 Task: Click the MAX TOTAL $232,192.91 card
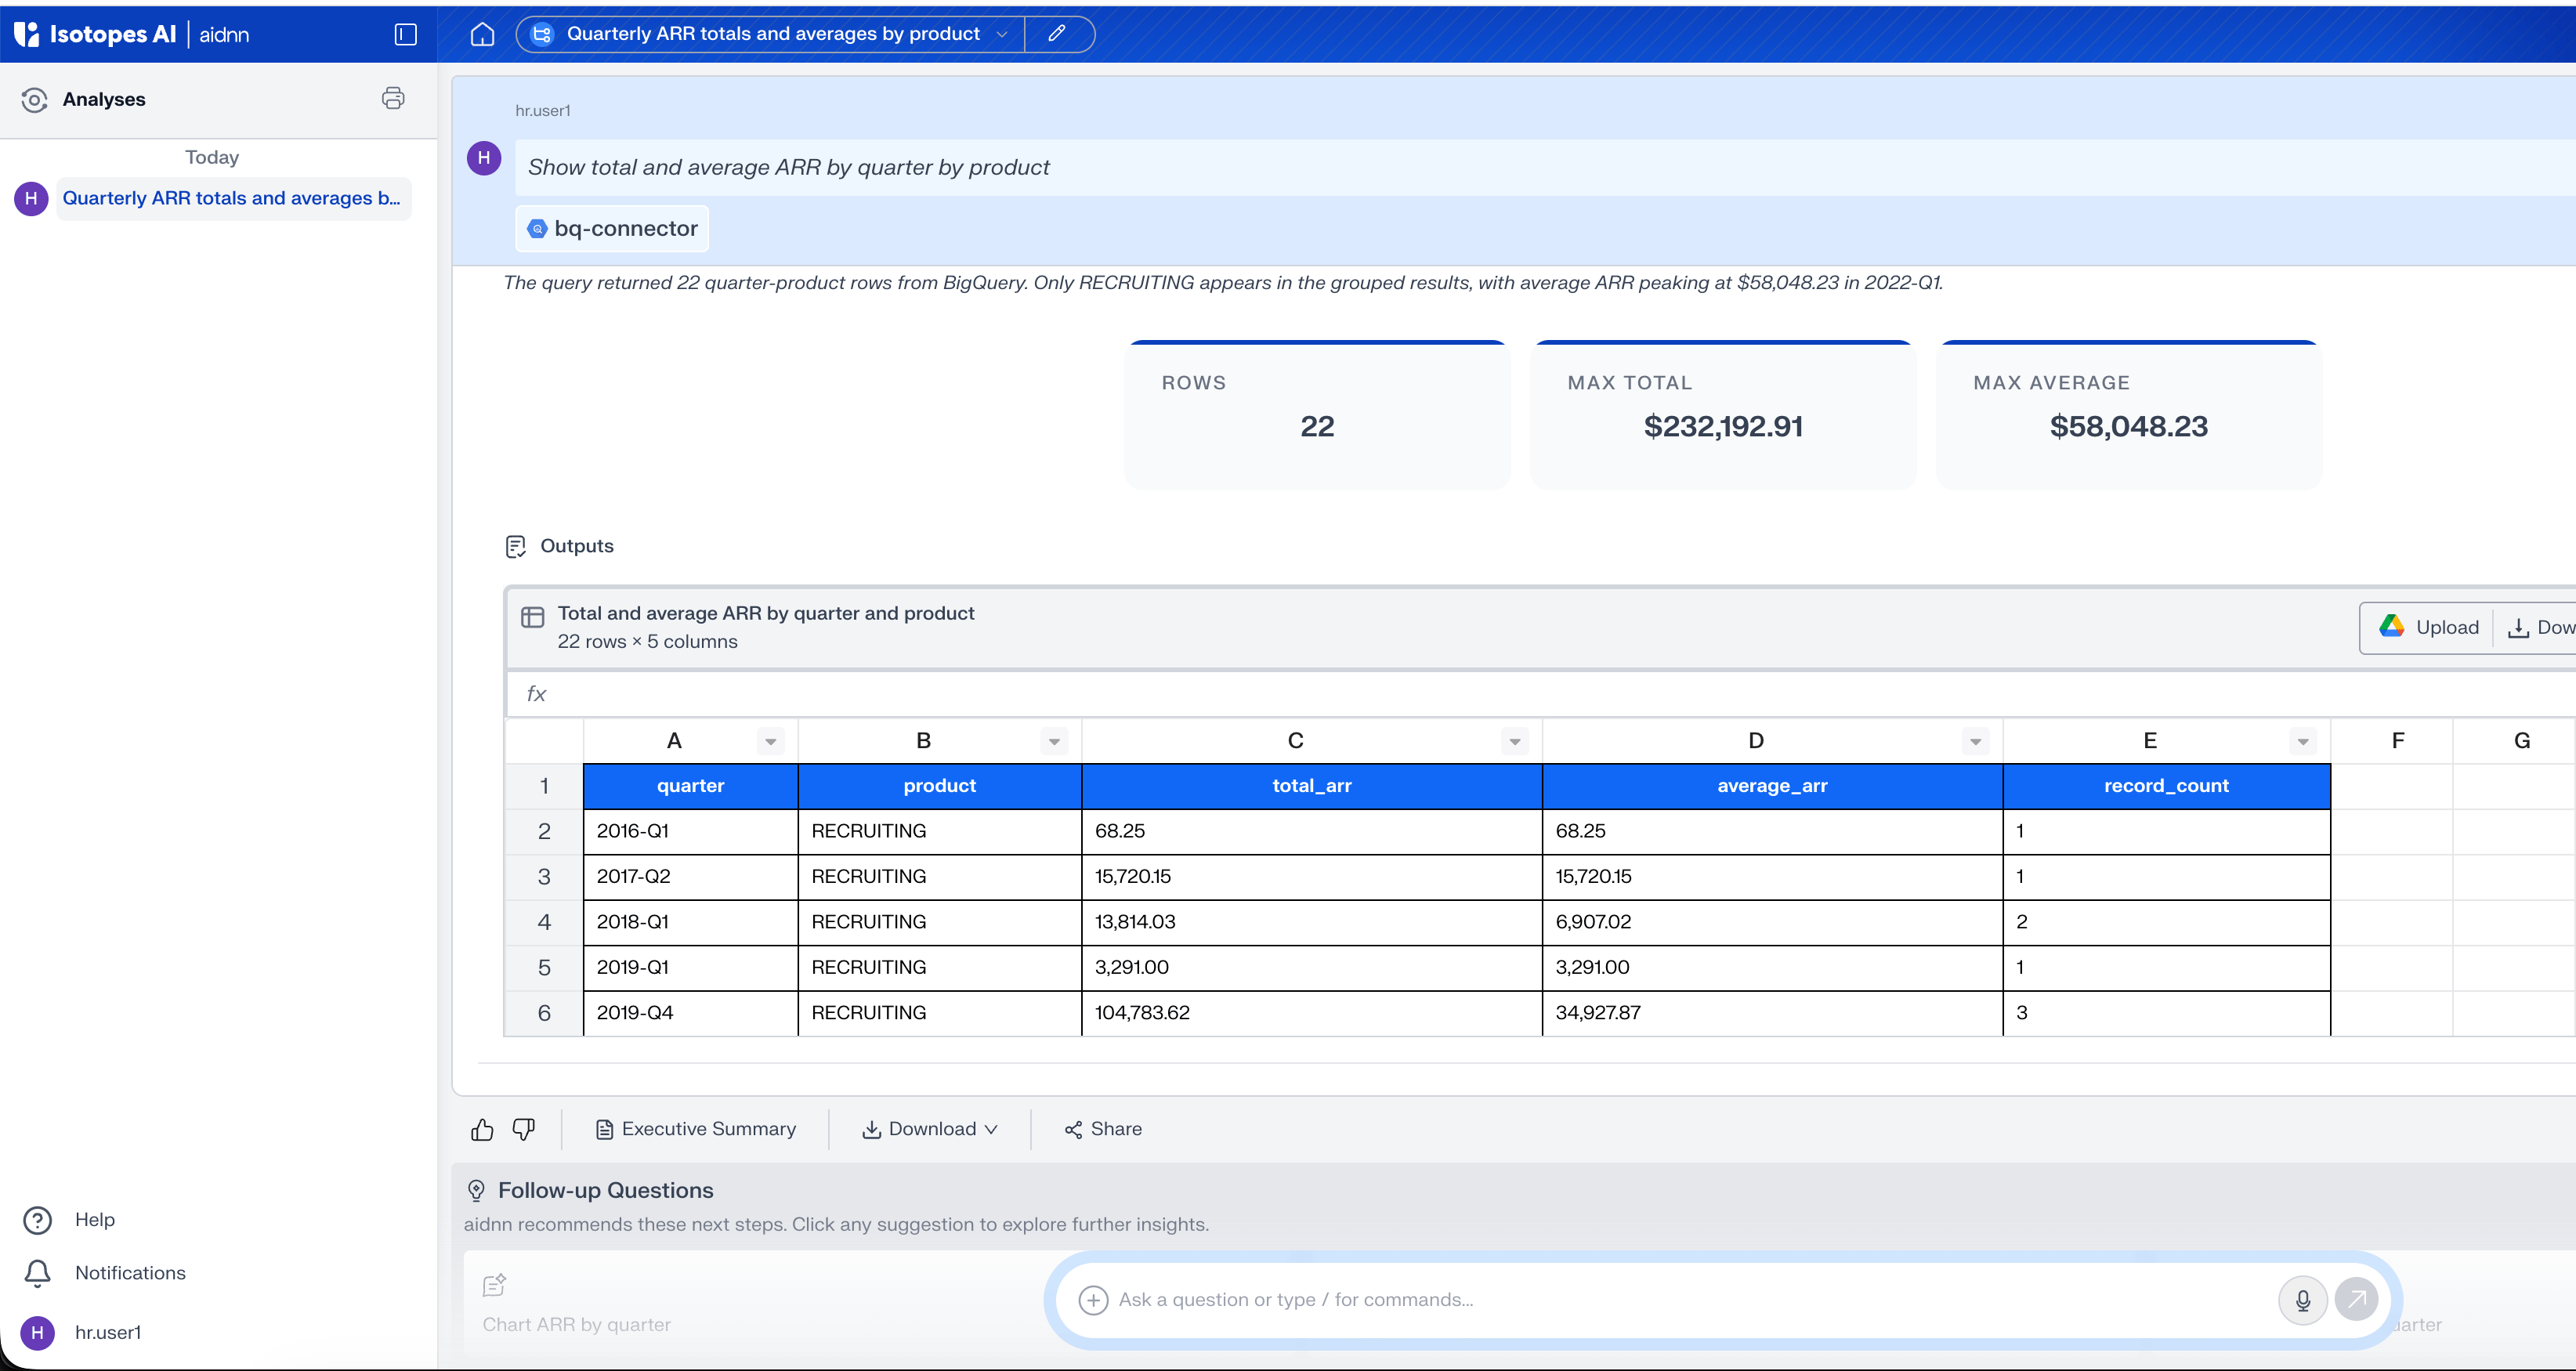coord(1723,414)
